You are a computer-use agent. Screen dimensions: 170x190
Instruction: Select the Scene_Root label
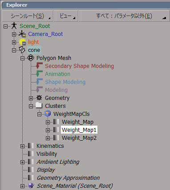(x=35, y=26)
